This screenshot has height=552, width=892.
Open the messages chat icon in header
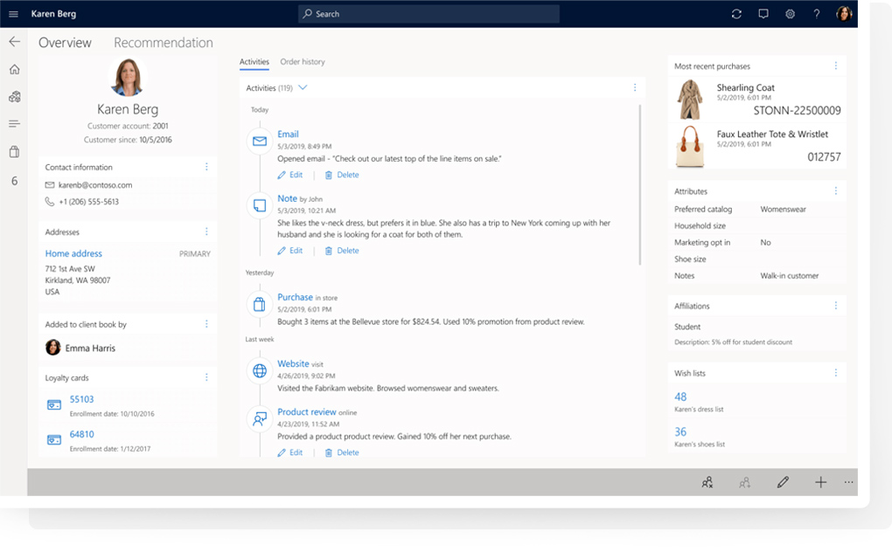pos(763,14)
